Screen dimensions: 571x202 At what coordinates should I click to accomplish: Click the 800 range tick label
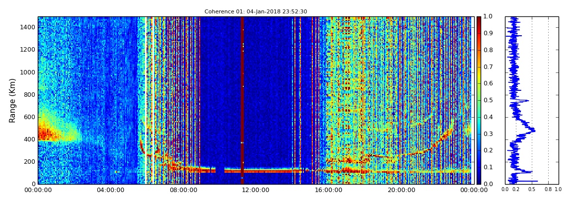[29, 95]
